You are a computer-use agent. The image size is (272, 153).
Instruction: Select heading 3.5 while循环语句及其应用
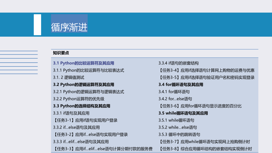[183, 113]
